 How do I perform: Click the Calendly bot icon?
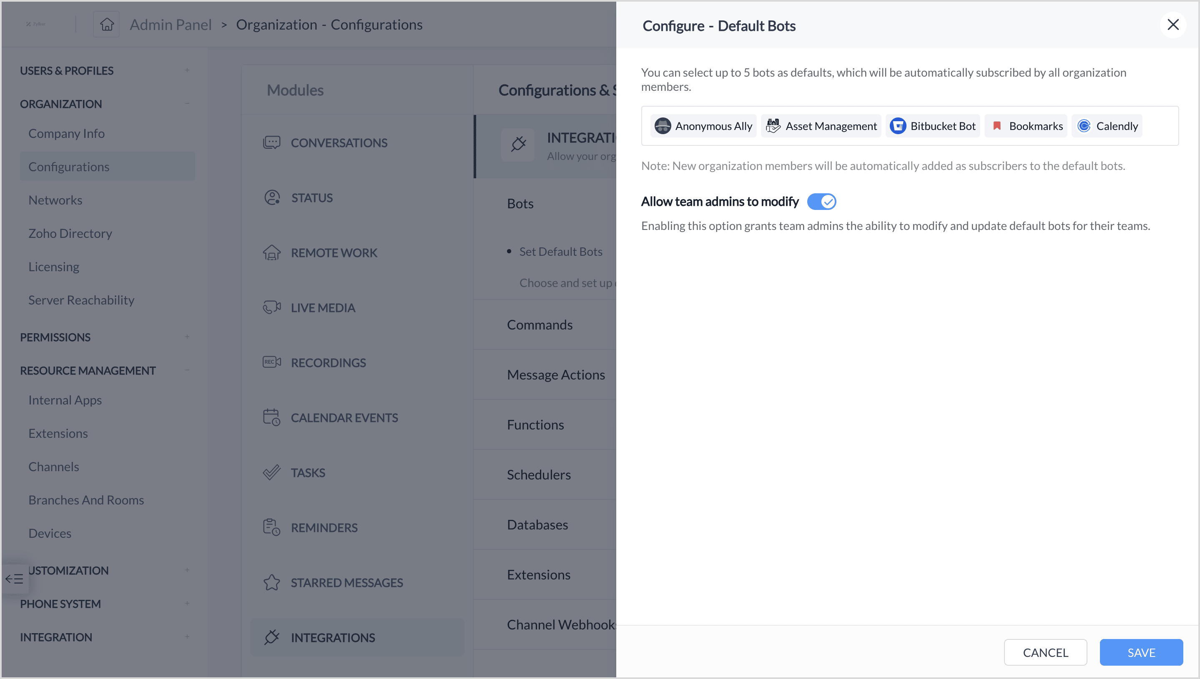[x=1084, y=126]
